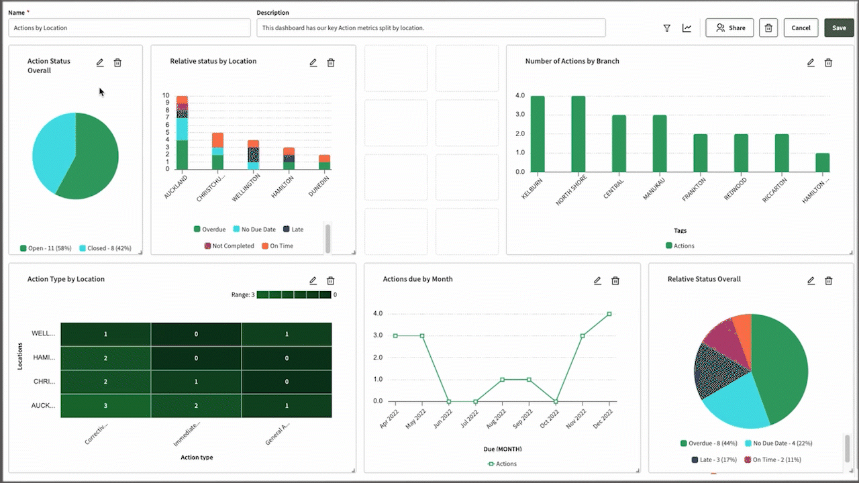Image resolution: width=859 pixels, height=483 pixels.
Task: Click the Description text field
Action: (431, 28)
